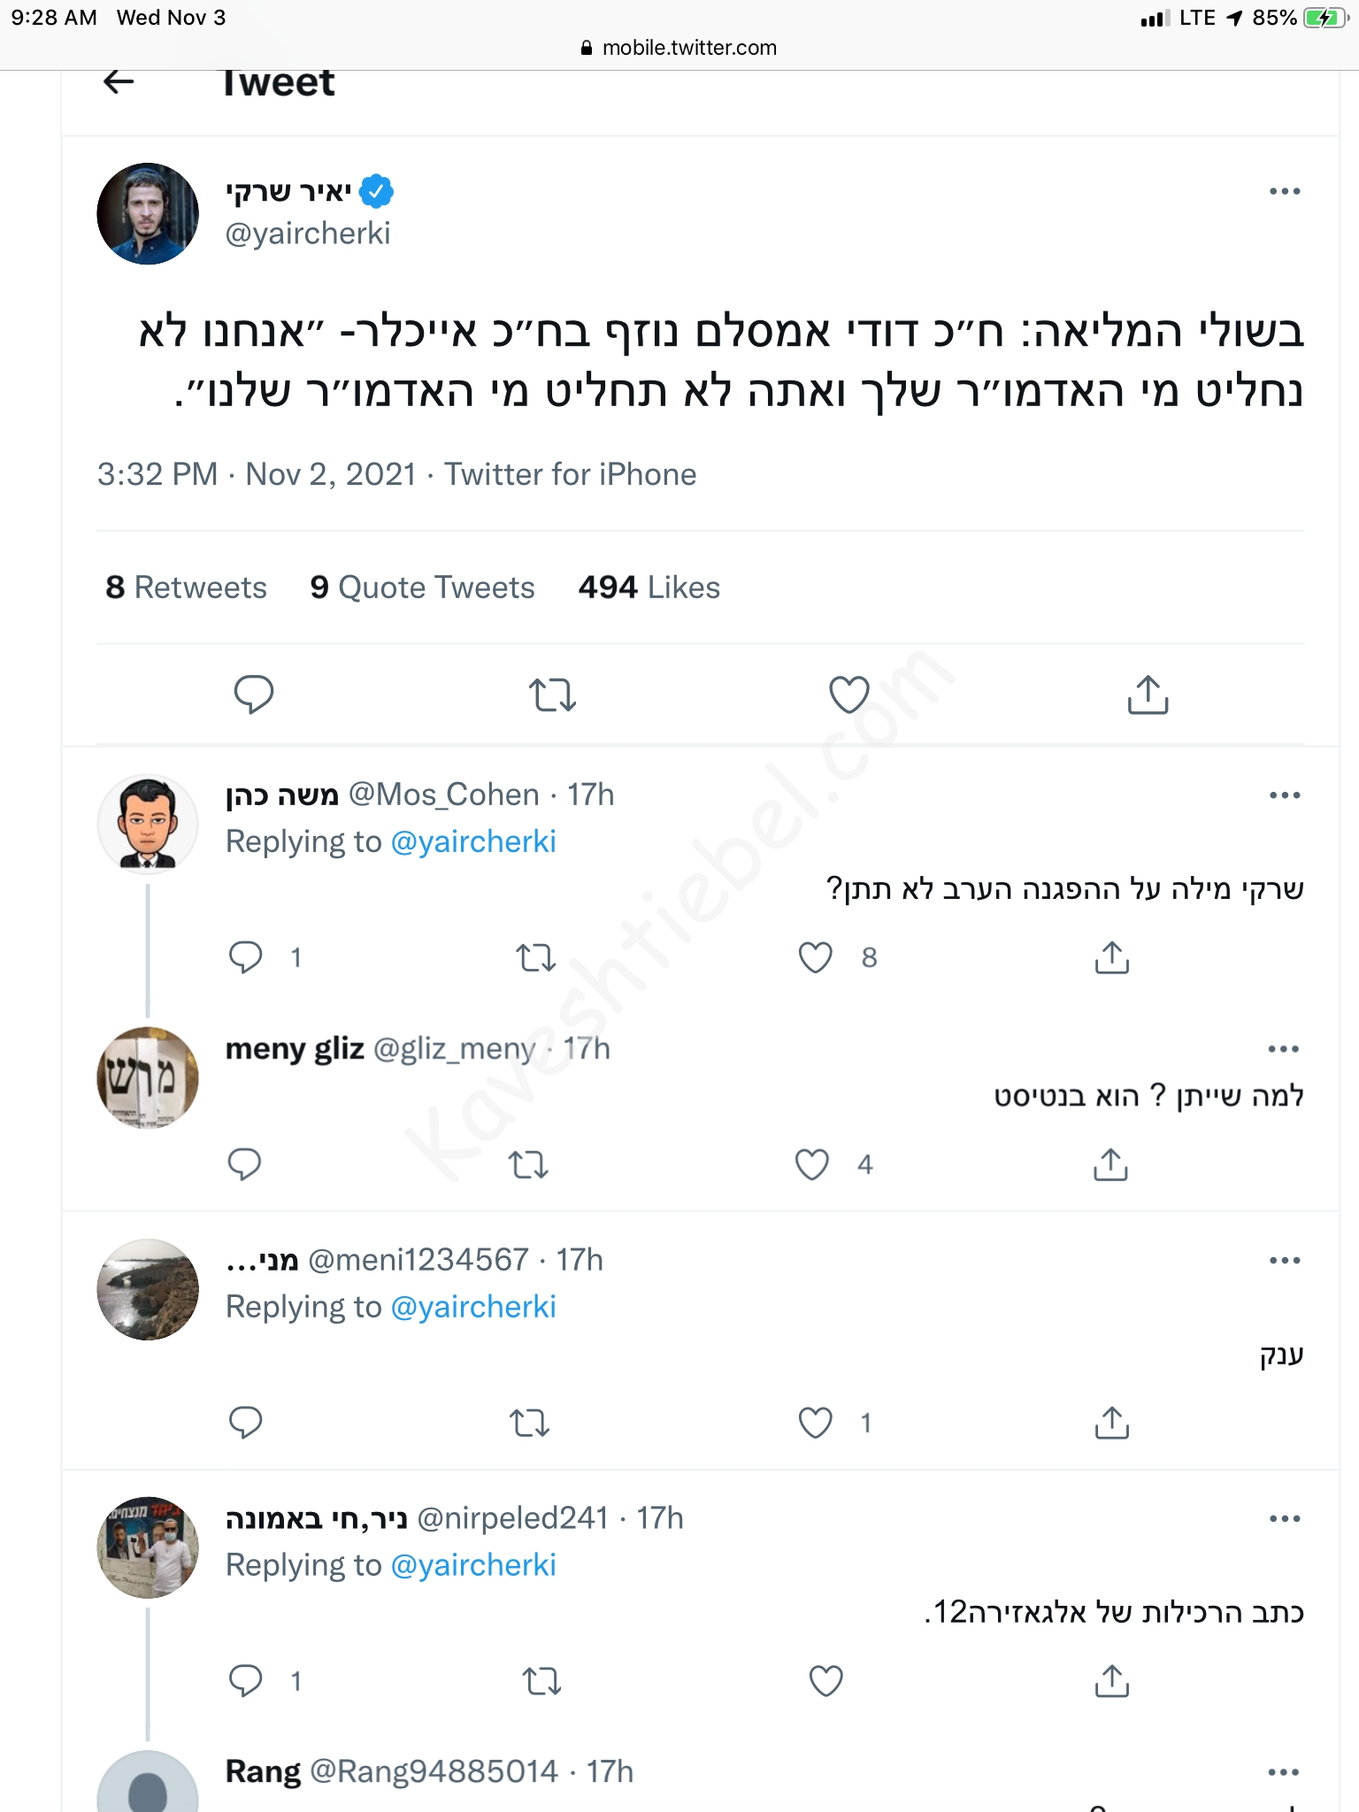Retweet the main yaircherki tweet

coord(553,695)
